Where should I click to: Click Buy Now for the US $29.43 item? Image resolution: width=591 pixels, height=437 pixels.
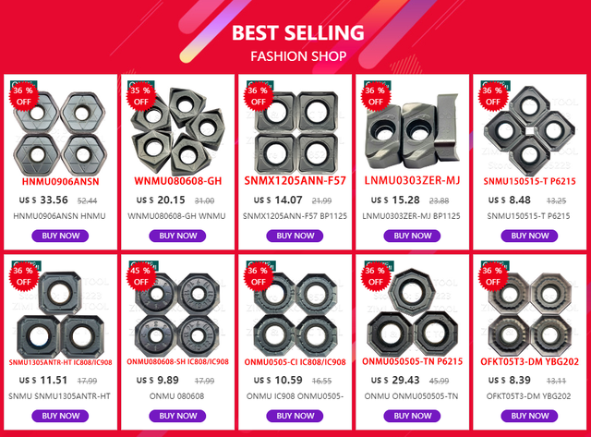pyautogui.click(x=413, y=415)
